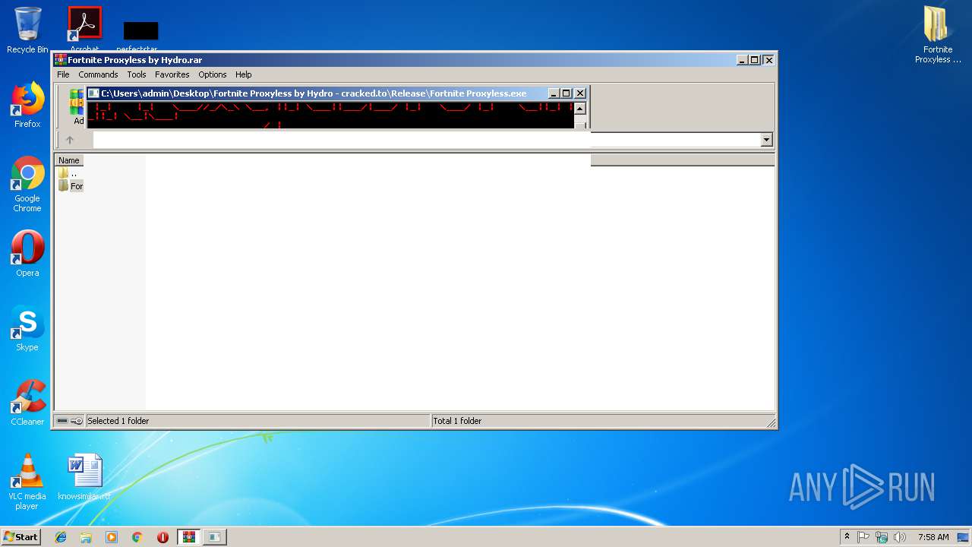Click 'Total 1 folder' status text
972x547 pixels.
point(457,421)
